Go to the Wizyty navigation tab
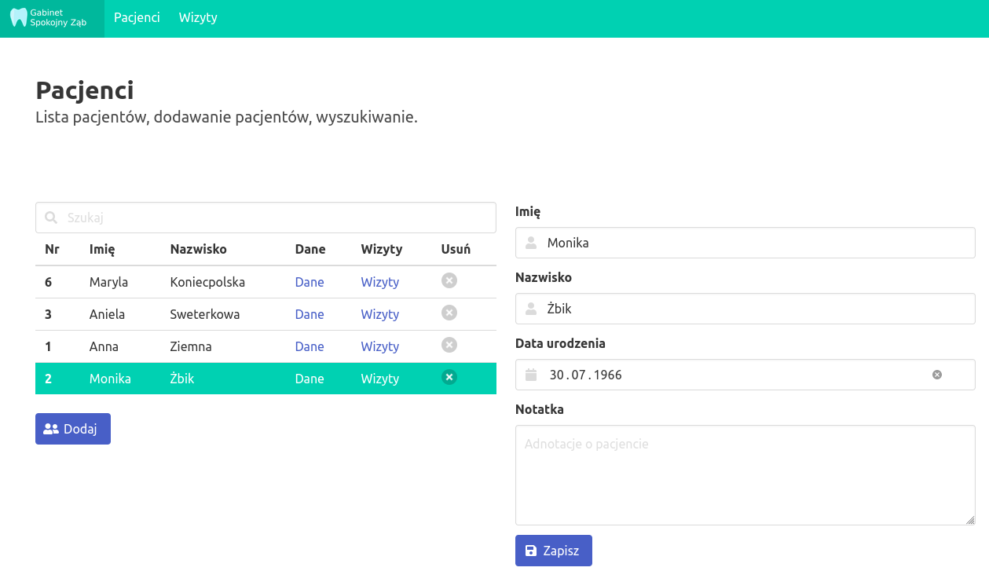This screenshot has width=989, height=571. pos(198,18)
